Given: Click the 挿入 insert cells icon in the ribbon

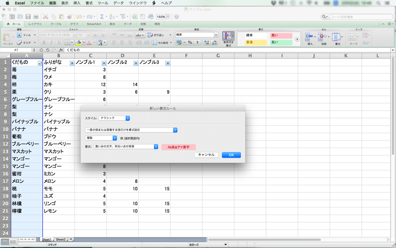Looking at the screenshot, I should tap(309, 36).
